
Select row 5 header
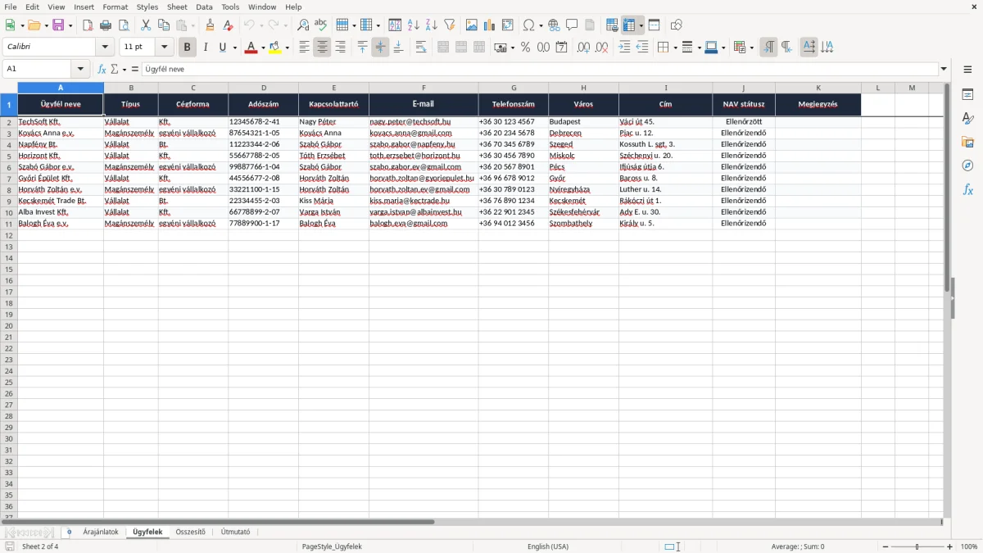9,156
